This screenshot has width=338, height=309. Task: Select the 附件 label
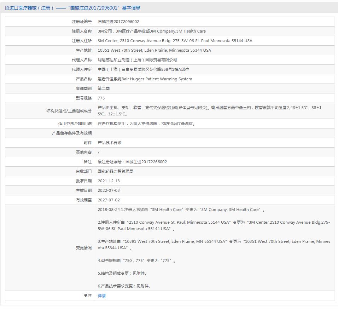[88, 143]
